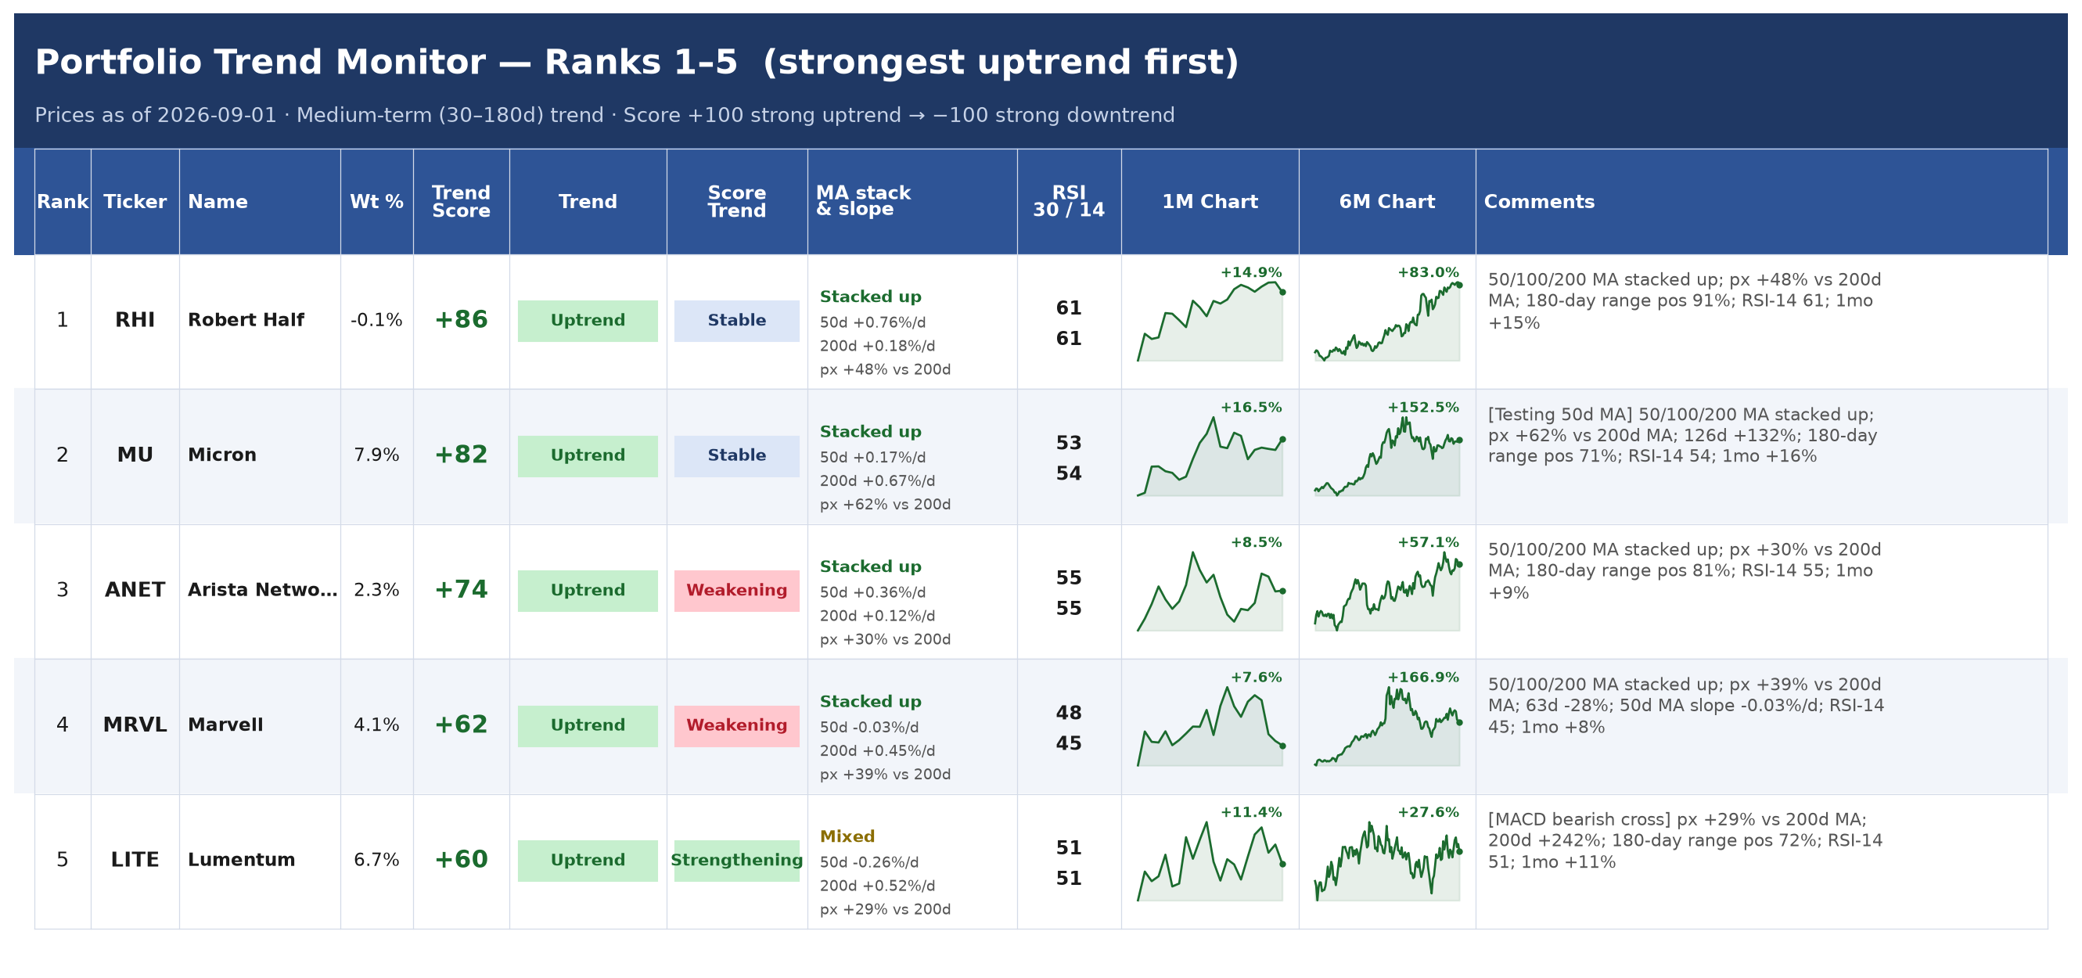Click the Uptrend badge for Robert Half
2082x978 pixels.
pos(588,321)
